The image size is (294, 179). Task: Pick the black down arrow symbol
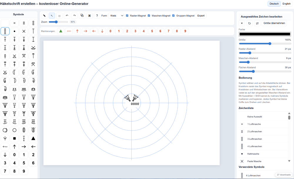5,155
